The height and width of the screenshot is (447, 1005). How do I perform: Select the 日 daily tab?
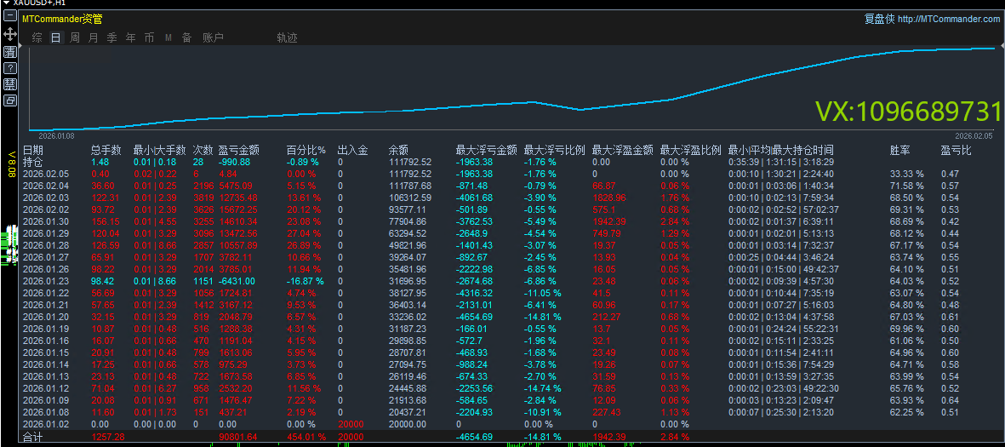tap(55, 37)
